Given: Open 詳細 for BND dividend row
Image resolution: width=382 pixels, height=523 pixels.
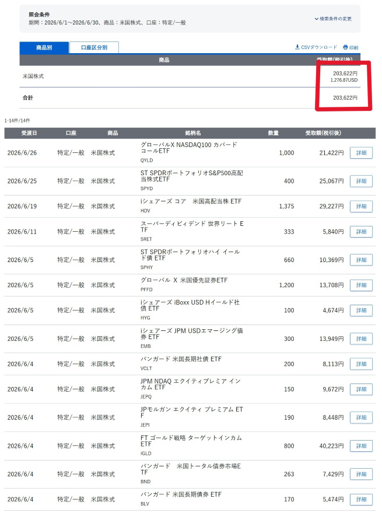Looking at the screenshot, I should point(361,474).
